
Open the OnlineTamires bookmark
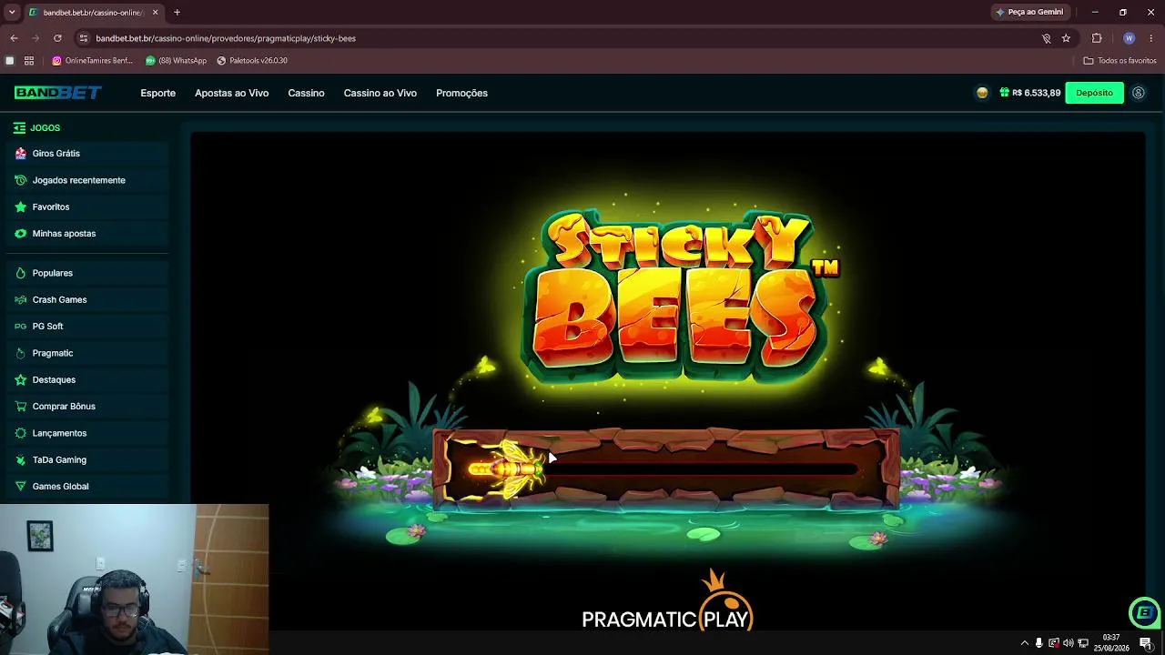[93, 61]
